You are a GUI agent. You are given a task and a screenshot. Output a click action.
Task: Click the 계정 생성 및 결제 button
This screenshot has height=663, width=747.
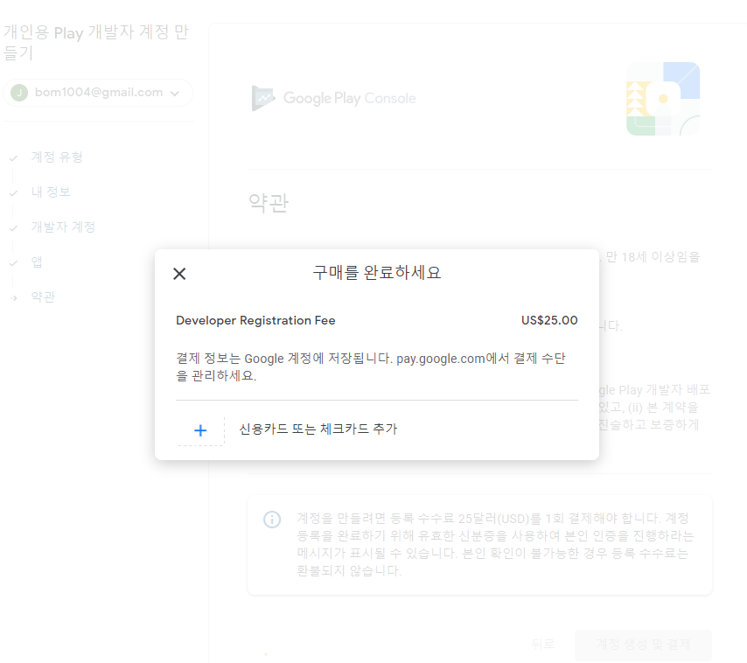coord(643,645)
